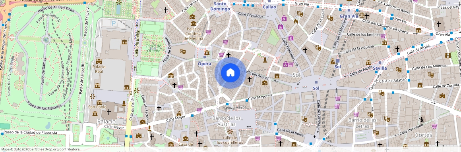Click the theatre masks icon by Plaza de Oriente

(x=183, y=51)
